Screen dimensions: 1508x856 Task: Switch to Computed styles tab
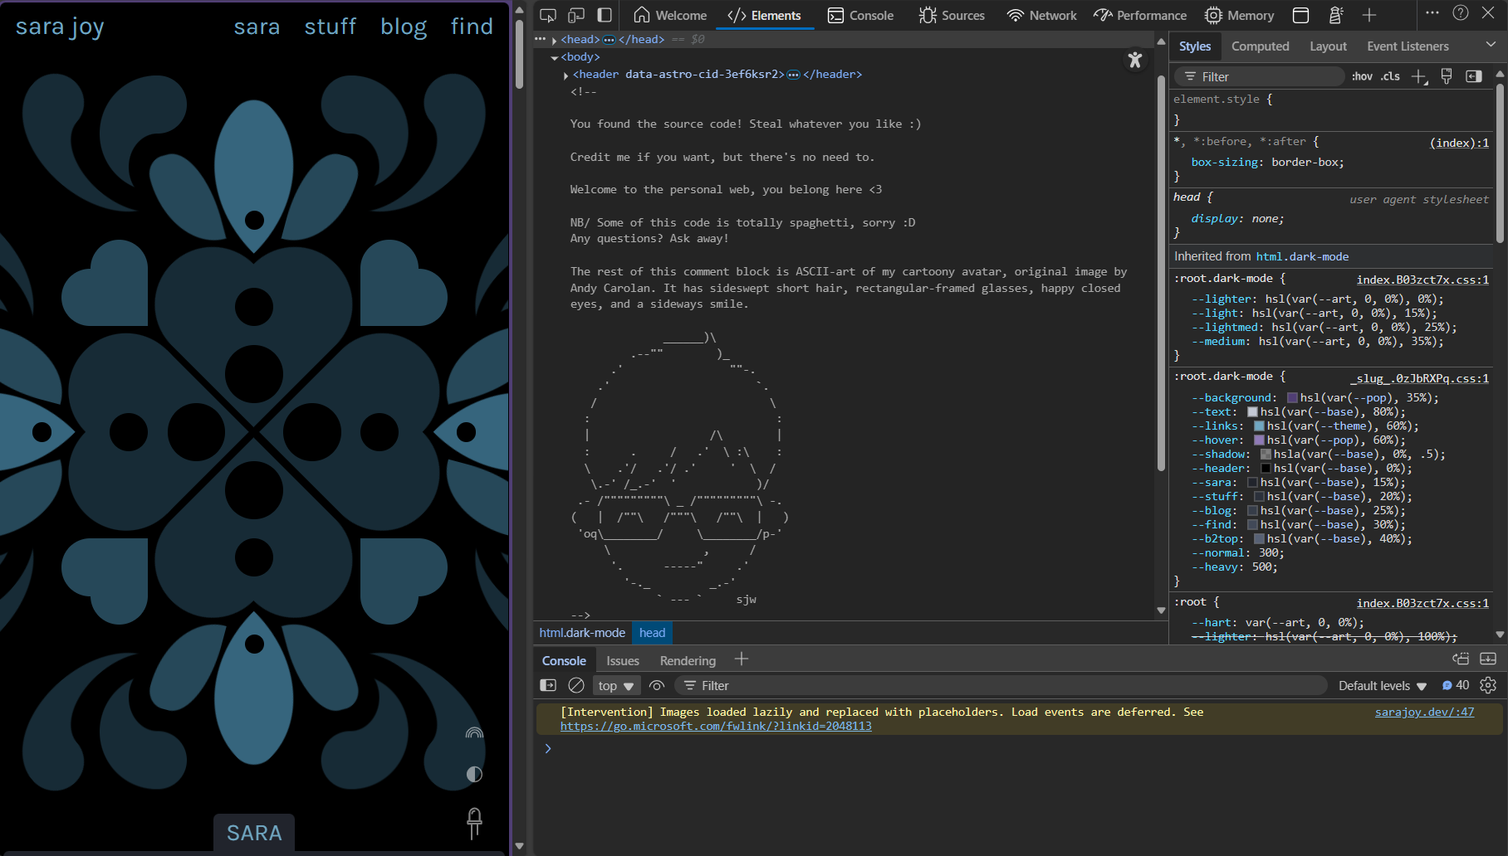(1260, 46)
